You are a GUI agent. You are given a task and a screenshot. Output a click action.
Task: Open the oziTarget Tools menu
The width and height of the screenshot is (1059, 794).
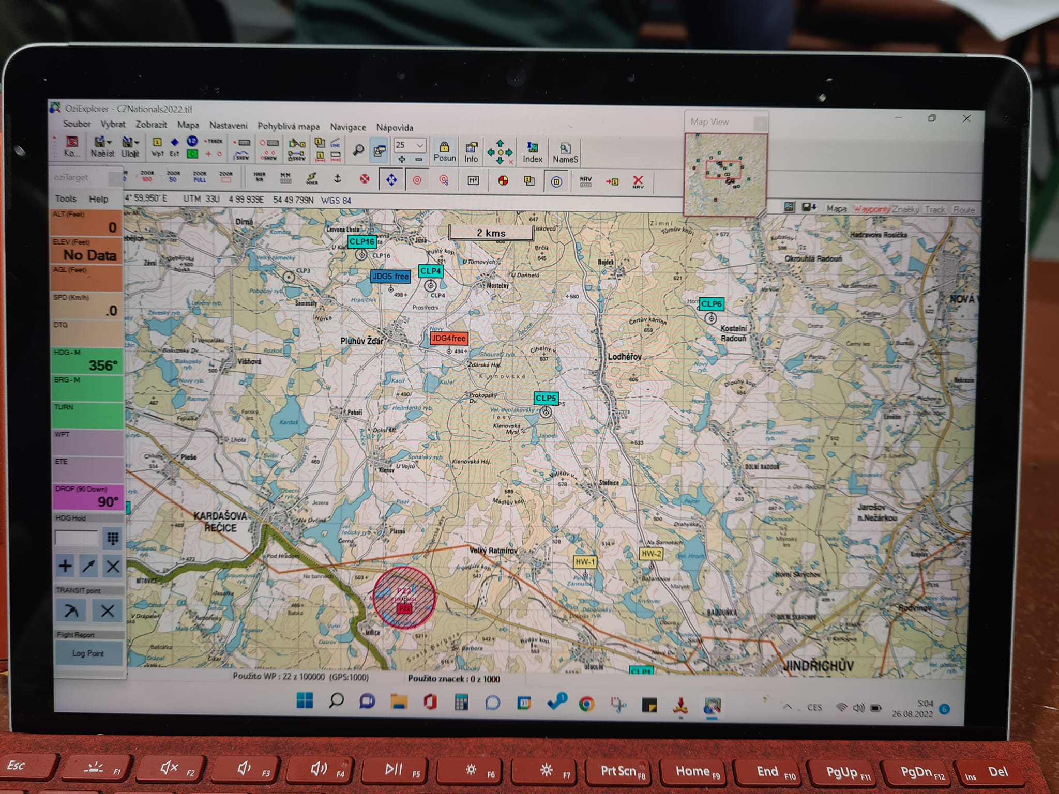pos(66,199)
